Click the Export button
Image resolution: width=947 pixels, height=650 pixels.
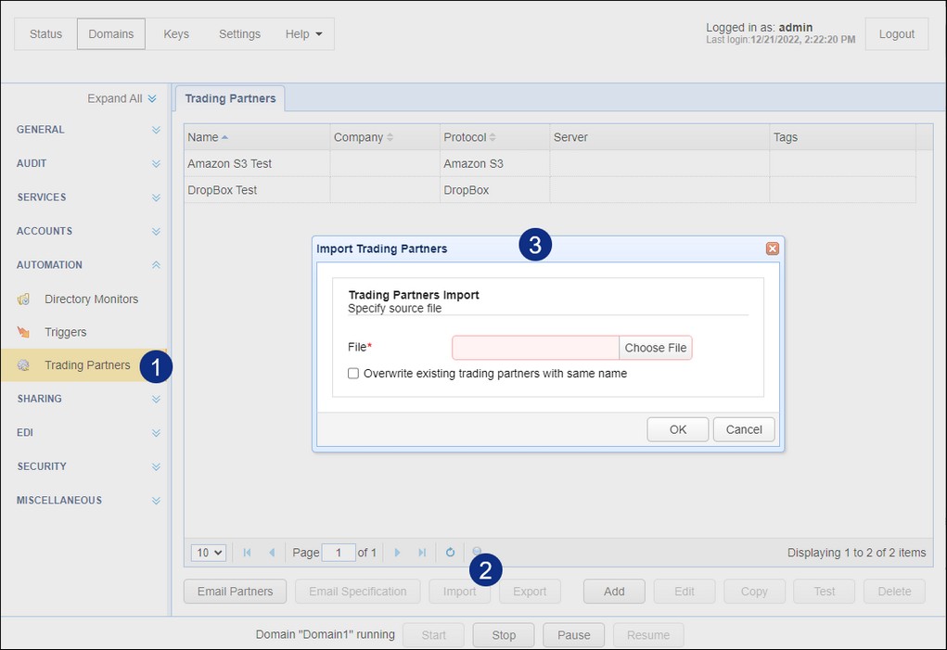coord(530,592)
